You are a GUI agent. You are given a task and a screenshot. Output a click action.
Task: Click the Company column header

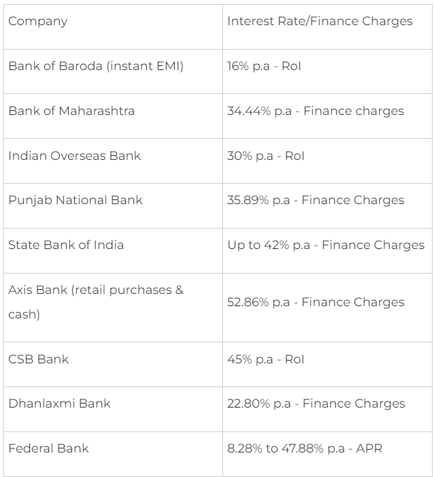pyautogui.click(x=113, y=27)
